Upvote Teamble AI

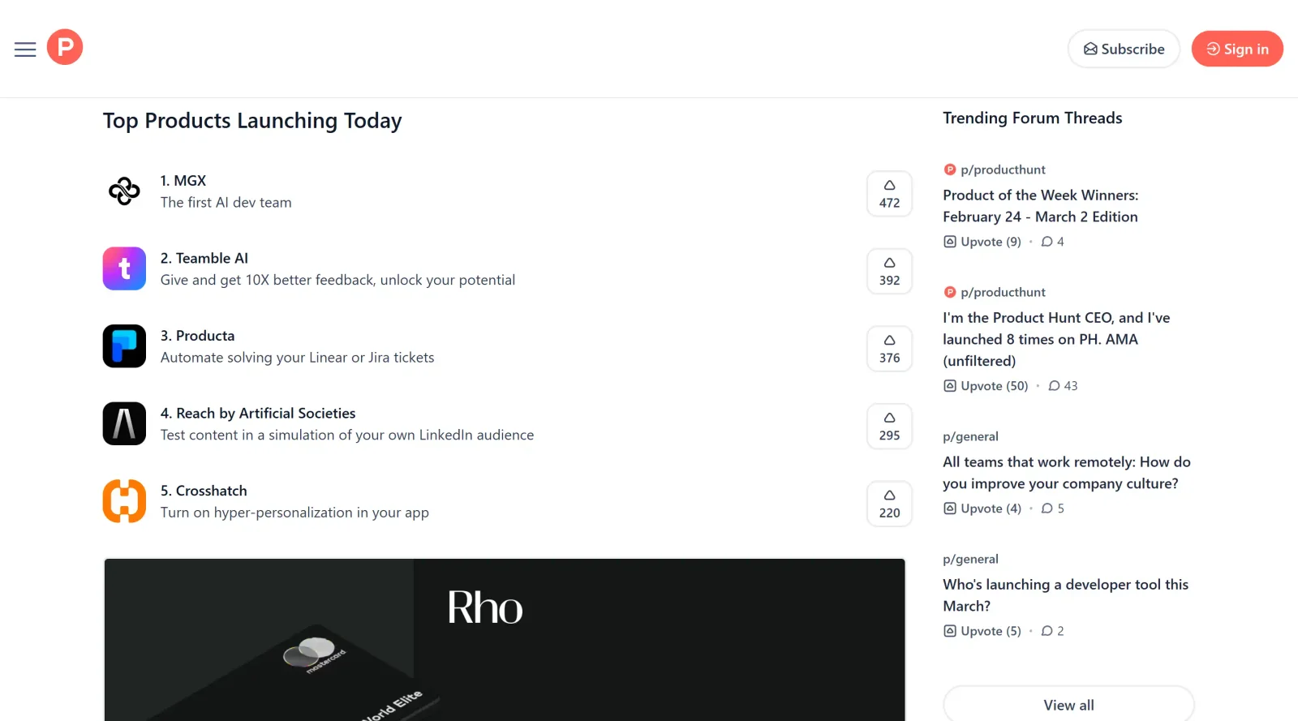pyautogui.click(x=889, y=271)
